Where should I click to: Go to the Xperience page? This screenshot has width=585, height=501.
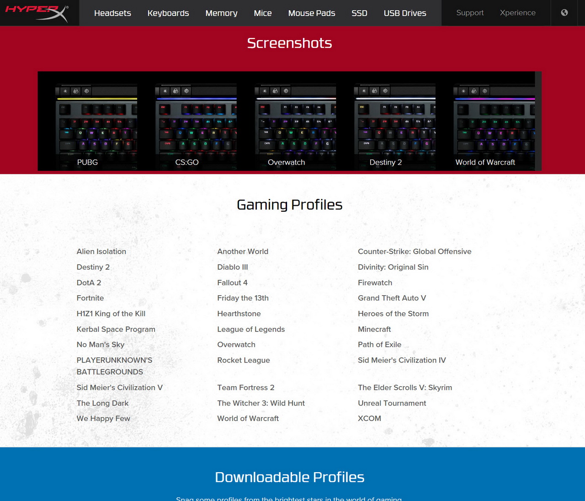click(x=518, y=13)
